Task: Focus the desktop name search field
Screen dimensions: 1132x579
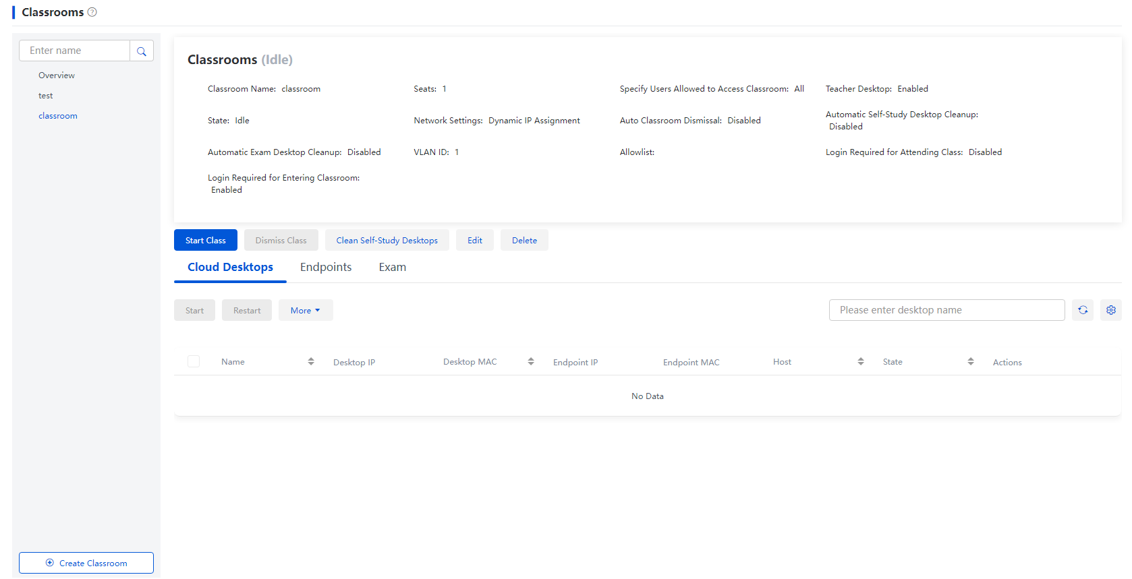Action: [x=947, y=310]
